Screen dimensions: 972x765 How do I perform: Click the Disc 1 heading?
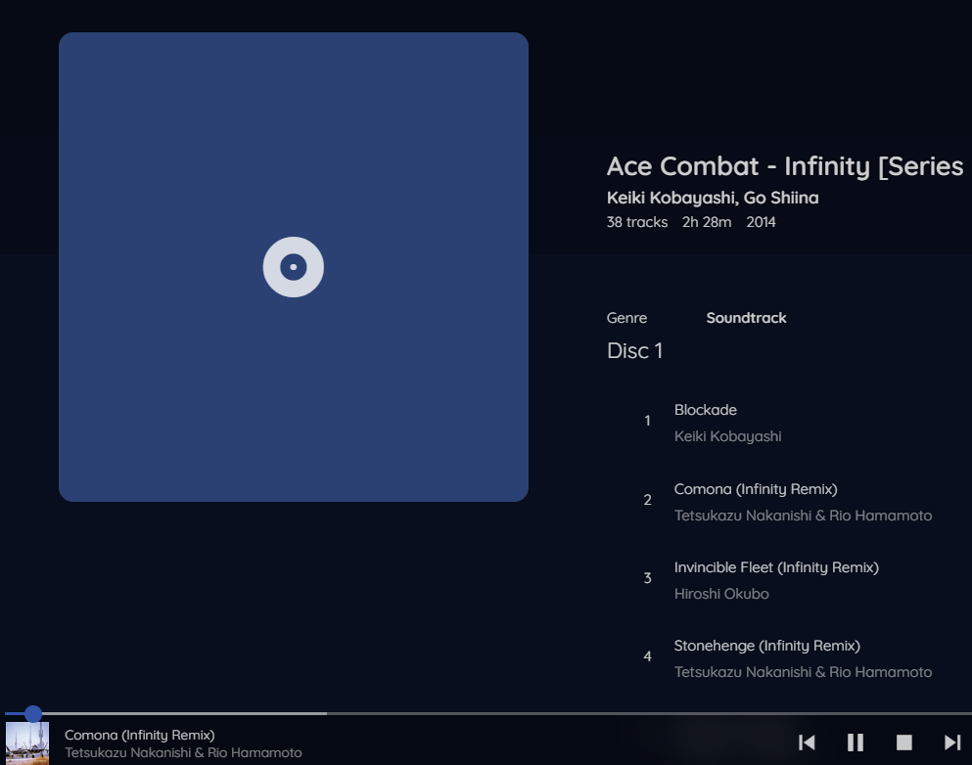pos(634,350)
